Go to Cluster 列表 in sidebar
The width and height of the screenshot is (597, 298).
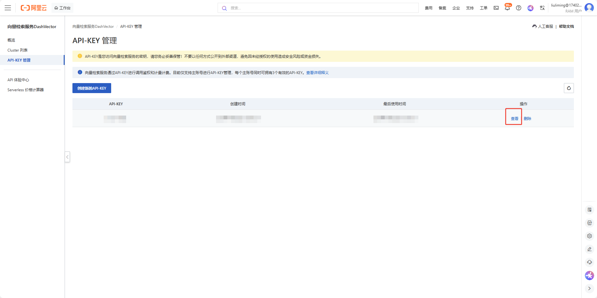[17, 50]
